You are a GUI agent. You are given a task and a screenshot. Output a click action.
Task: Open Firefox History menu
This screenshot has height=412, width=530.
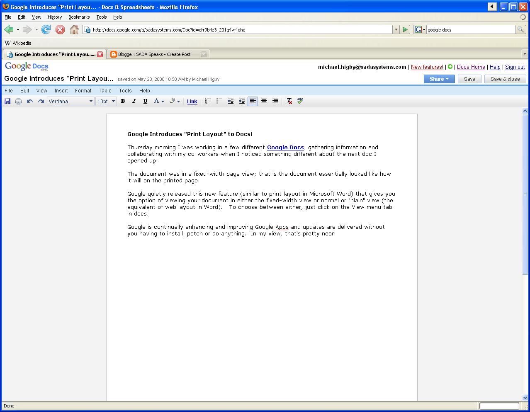click(55, 17)
